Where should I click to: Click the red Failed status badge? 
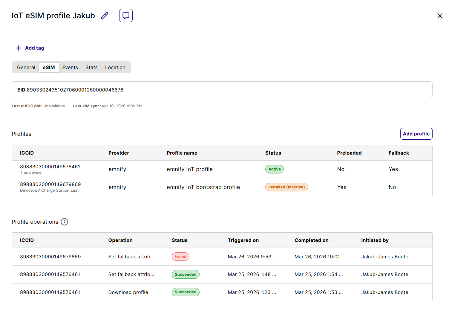[x=180, y=257]
